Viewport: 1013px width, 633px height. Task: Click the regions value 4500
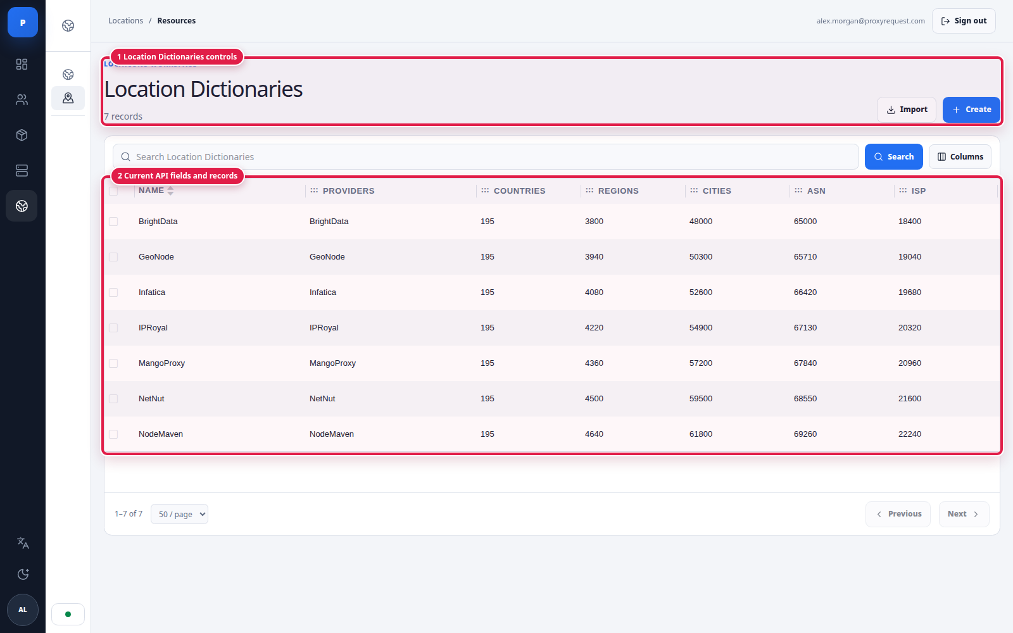[594, 399]
